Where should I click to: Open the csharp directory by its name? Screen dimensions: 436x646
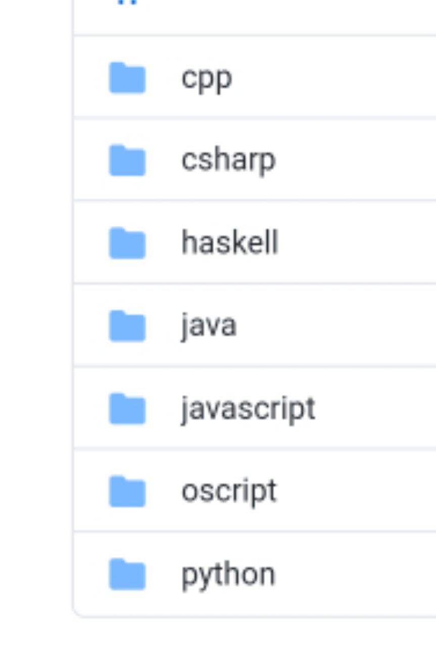[228, 160]
